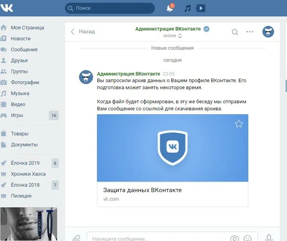Viewport: 287px width, 241px height.
Task: Open the notifications bell
Action: [170, 8]
